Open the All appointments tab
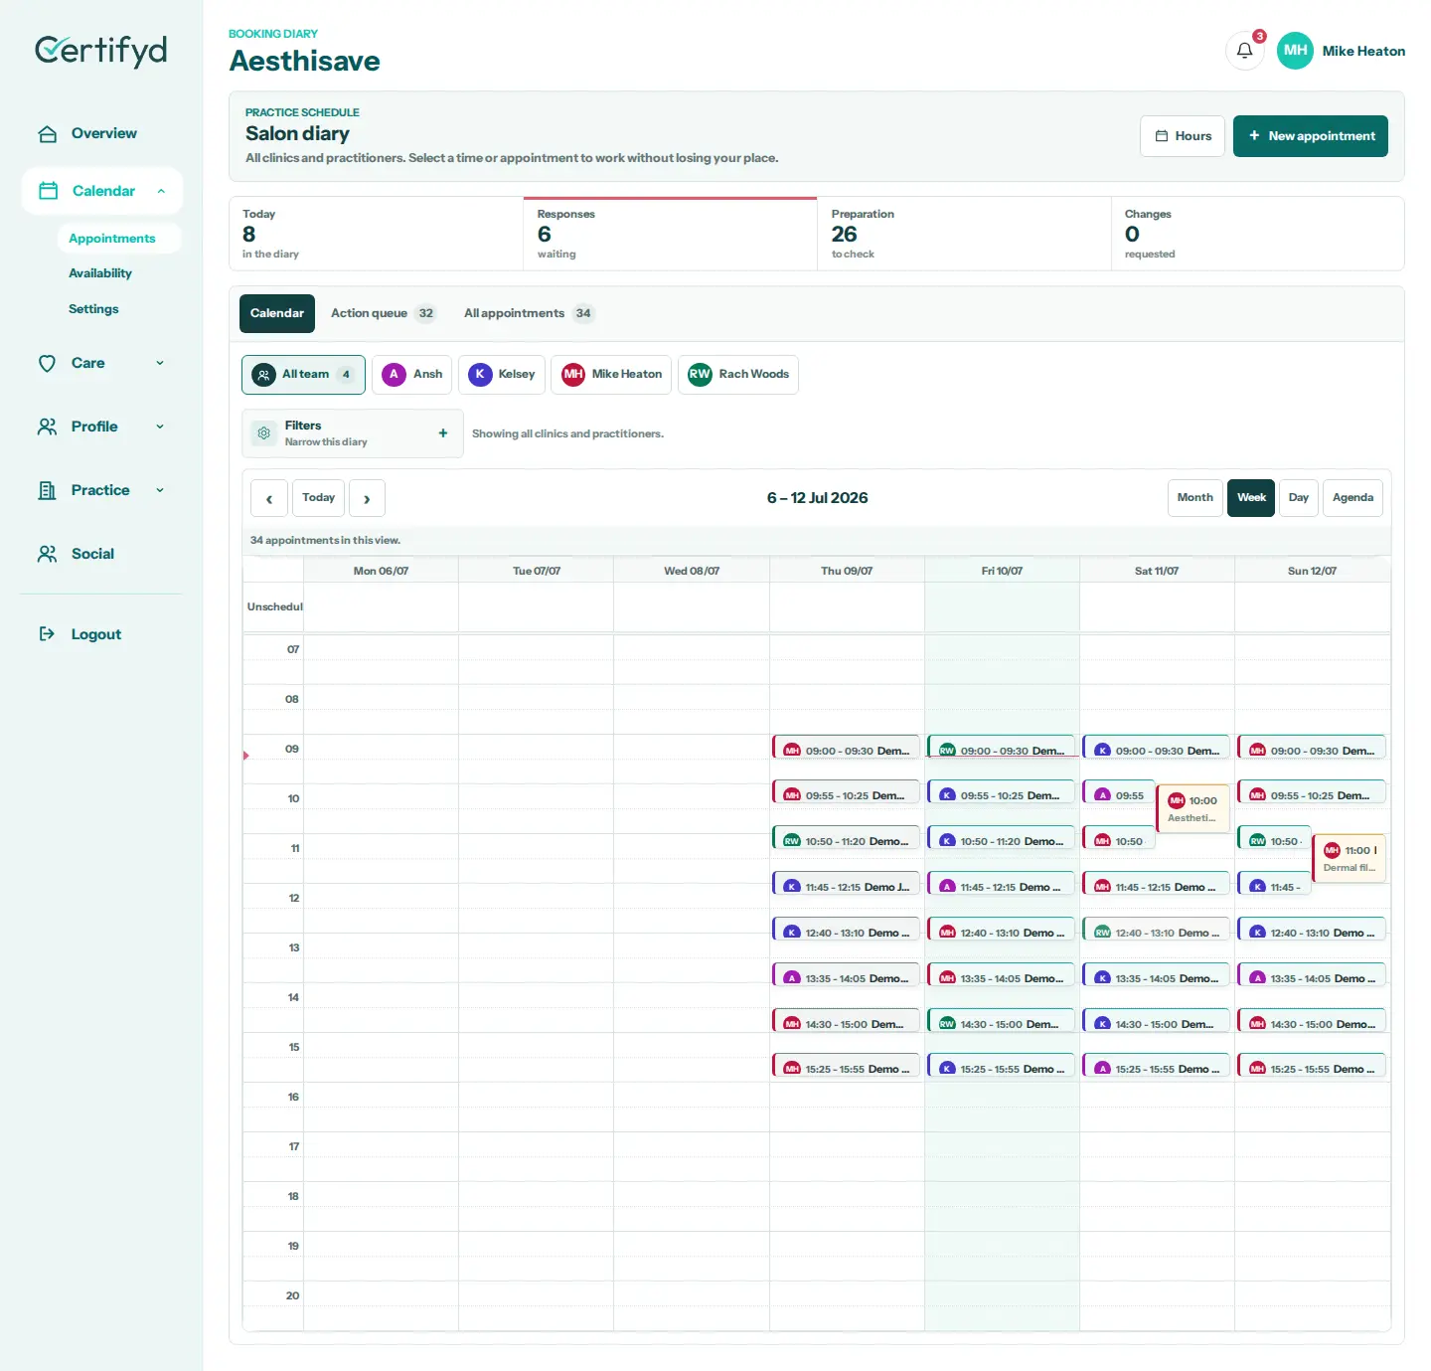 529,313
